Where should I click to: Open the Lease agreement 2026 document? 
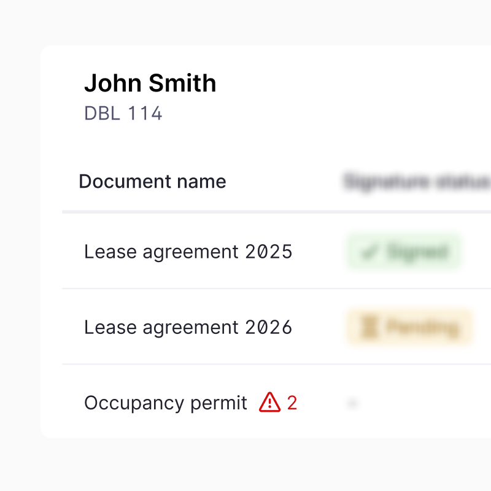[x=188, y=327]
